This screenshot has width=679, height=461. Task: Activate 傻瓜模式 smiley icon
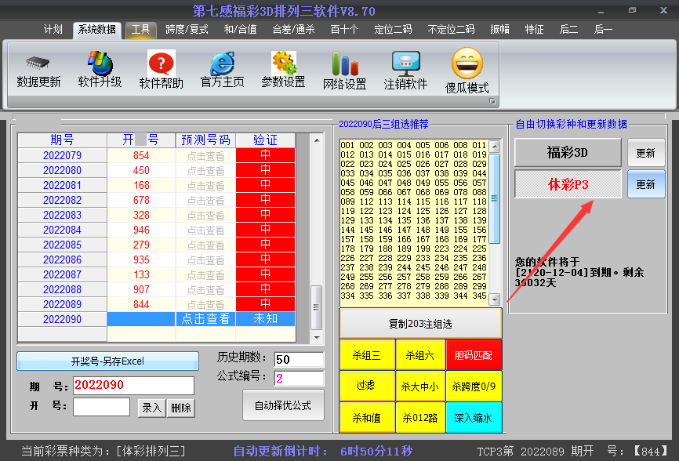tap(467, 64)
